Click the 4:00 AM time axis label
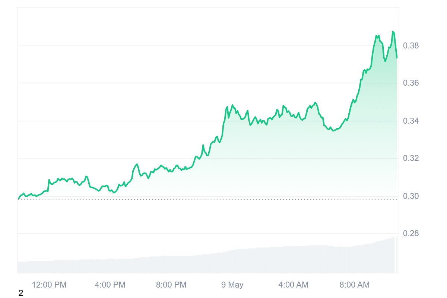This screenshot has height=298, width=447. 293,285
